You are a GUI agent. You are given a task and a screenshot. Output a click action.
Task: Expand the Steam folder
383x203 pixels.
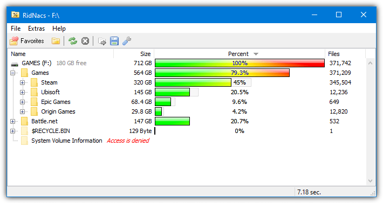click(x=23, y=82)
